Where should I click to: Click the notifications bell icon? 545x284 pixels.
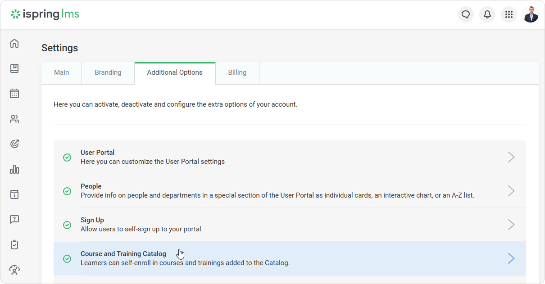click(487, 14)
